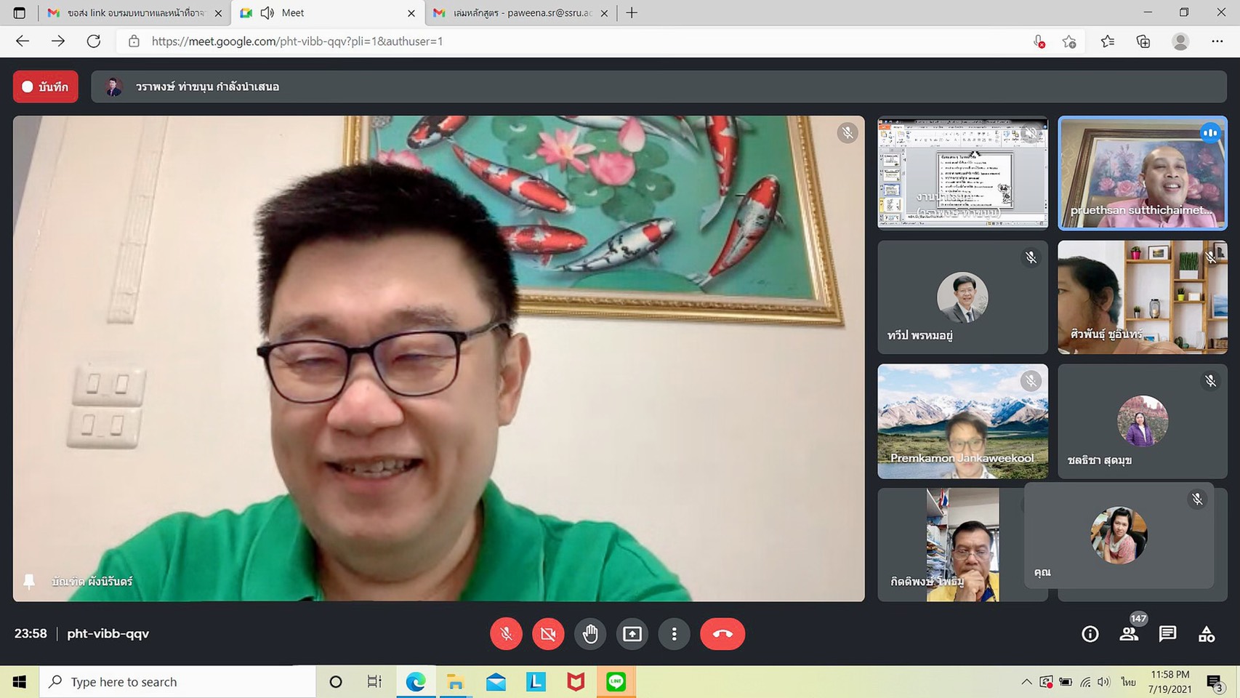Switch to the Gmail tab ending in ssru.ac
Viewport: 1240px width, 698px height.
click(x=520, y=13)
